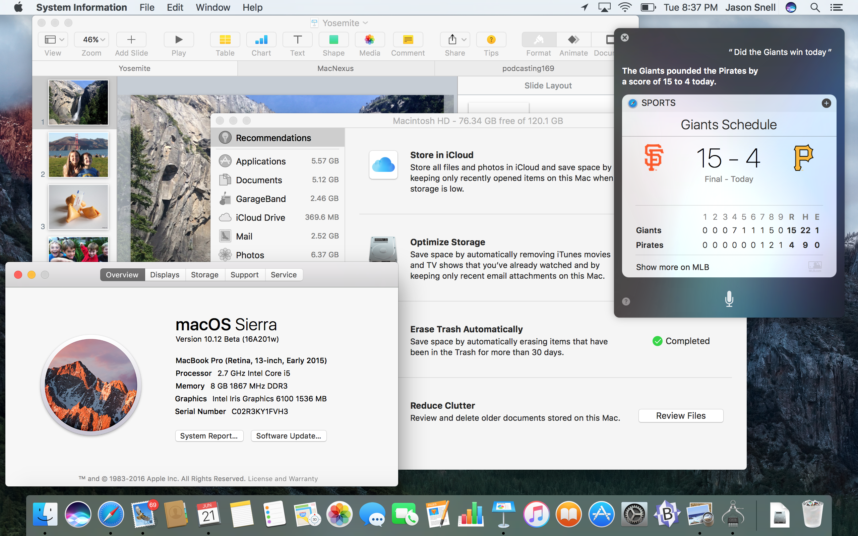The height and width of the screenshot is (536, 858).
Task: Click the Zoom level dropdown showing 46%
Action: coord(91,39)
